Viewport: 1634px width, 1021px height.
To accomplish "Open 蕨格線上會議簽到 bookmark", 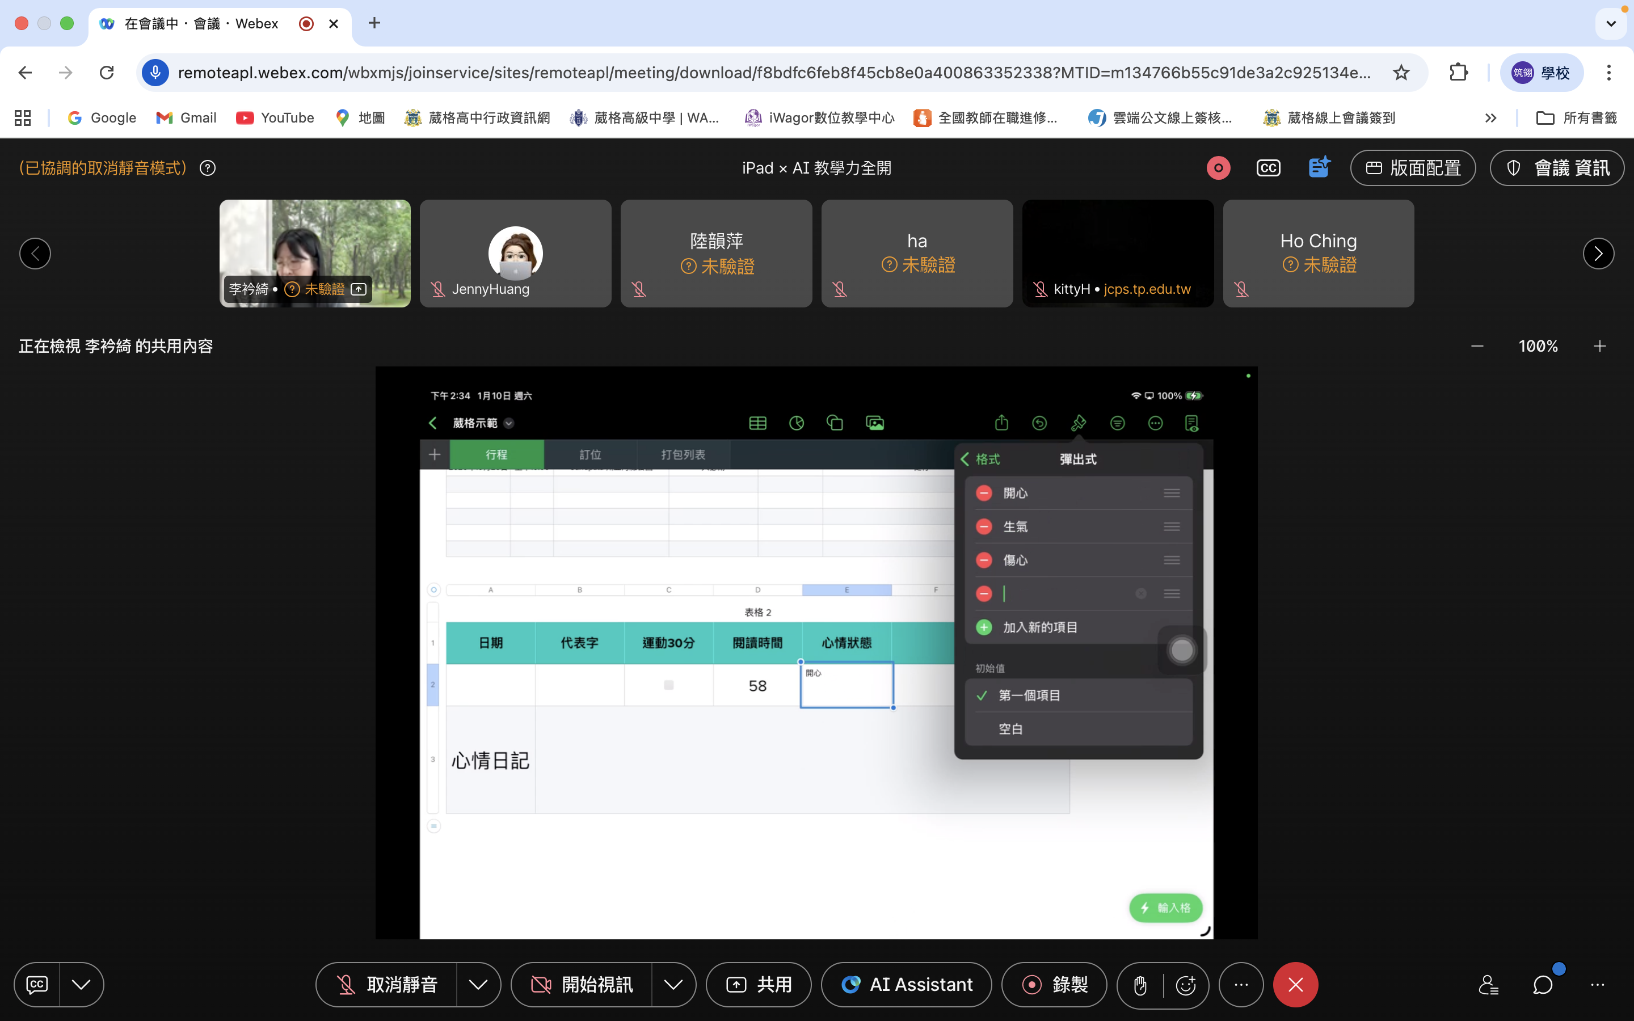I will click(x=1329, y=118).
